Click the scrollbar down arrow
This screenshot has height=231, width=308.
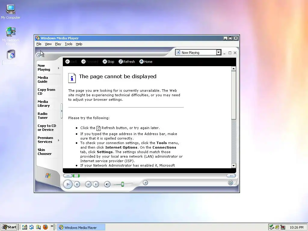[233, 166]
